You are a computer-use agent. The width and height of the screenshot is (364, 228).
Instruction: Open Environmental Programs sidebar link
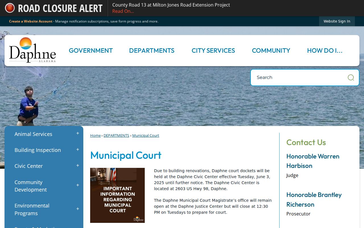[32, 209]
